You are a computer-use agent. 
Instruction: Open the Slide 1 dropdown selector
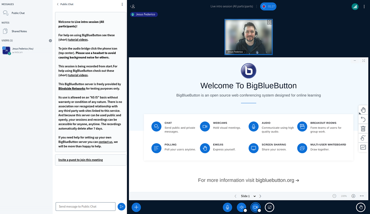(248, 196)
